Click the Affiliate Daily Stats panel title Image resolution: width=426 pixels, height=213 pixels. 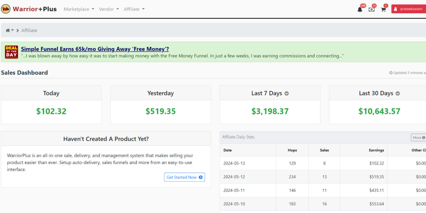point(238,137)
